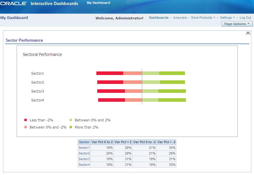The image size is (254, 175).
Task: Click the 'Between 0% and 2%' legend entry
Action: click(x=93, y=120)
